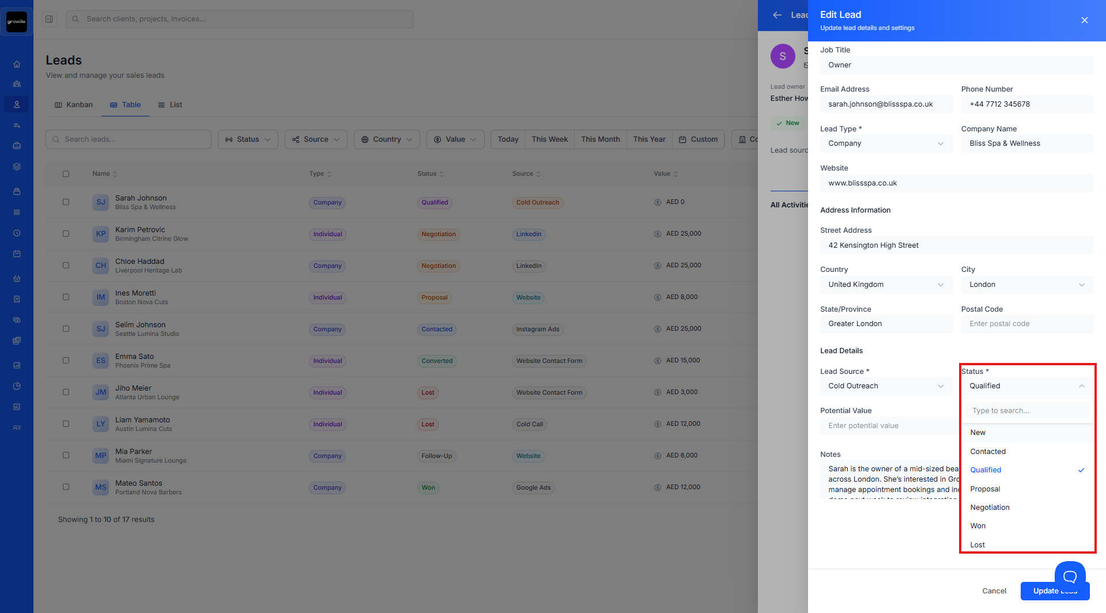Check the Sarah Johnson row checkbox
This screenshot has height=613, width=1106.
(66, 202)
